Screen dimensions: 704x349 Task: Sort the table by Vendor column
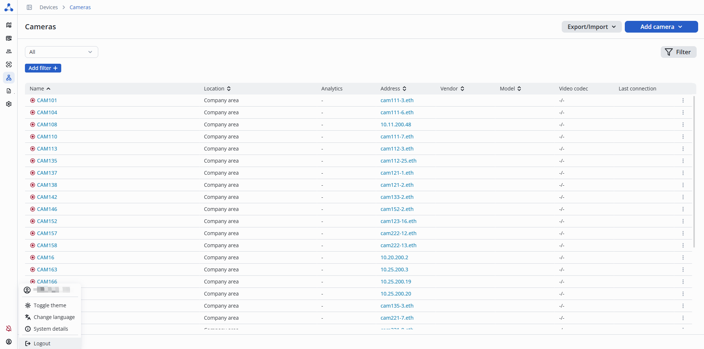(452, 89)
